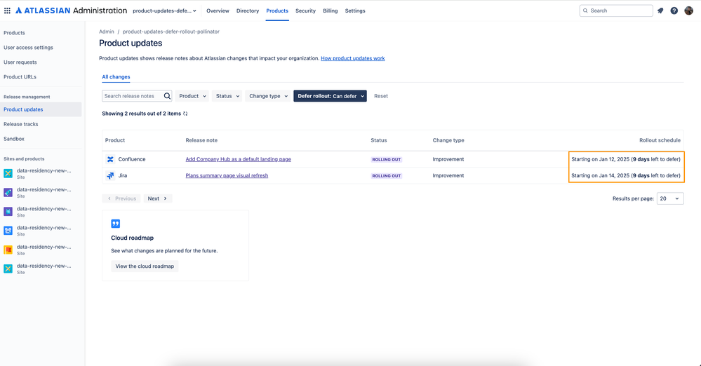
Task: Click the Atlassian logo
Action: tap(43, 11)
